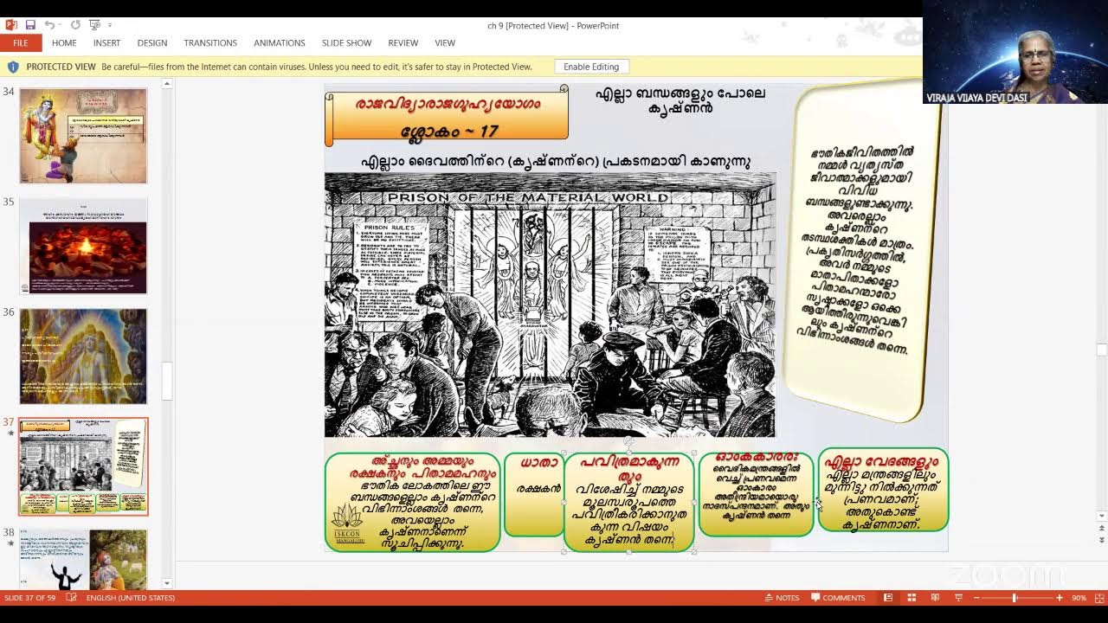The image size is (1108, 623).
Task: Select slide 35 thumbnail with fire image
Action: (x=83, y=246)
